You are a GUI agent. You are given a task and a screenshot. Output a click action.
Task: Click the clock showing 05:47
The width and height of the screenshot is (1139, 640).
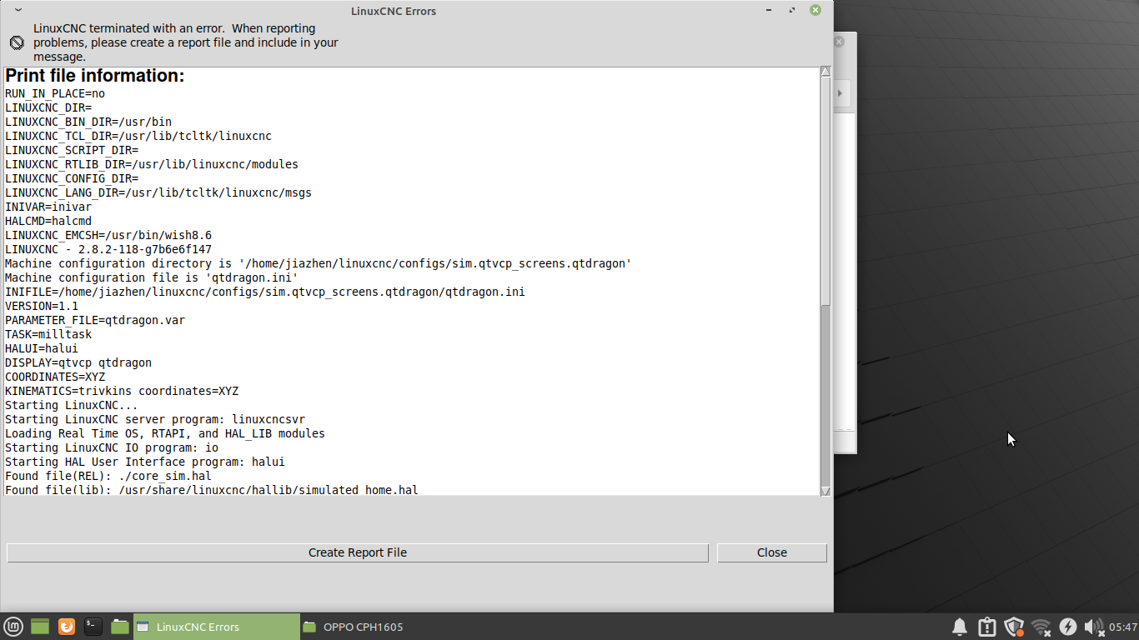[x=1122, y=627]
